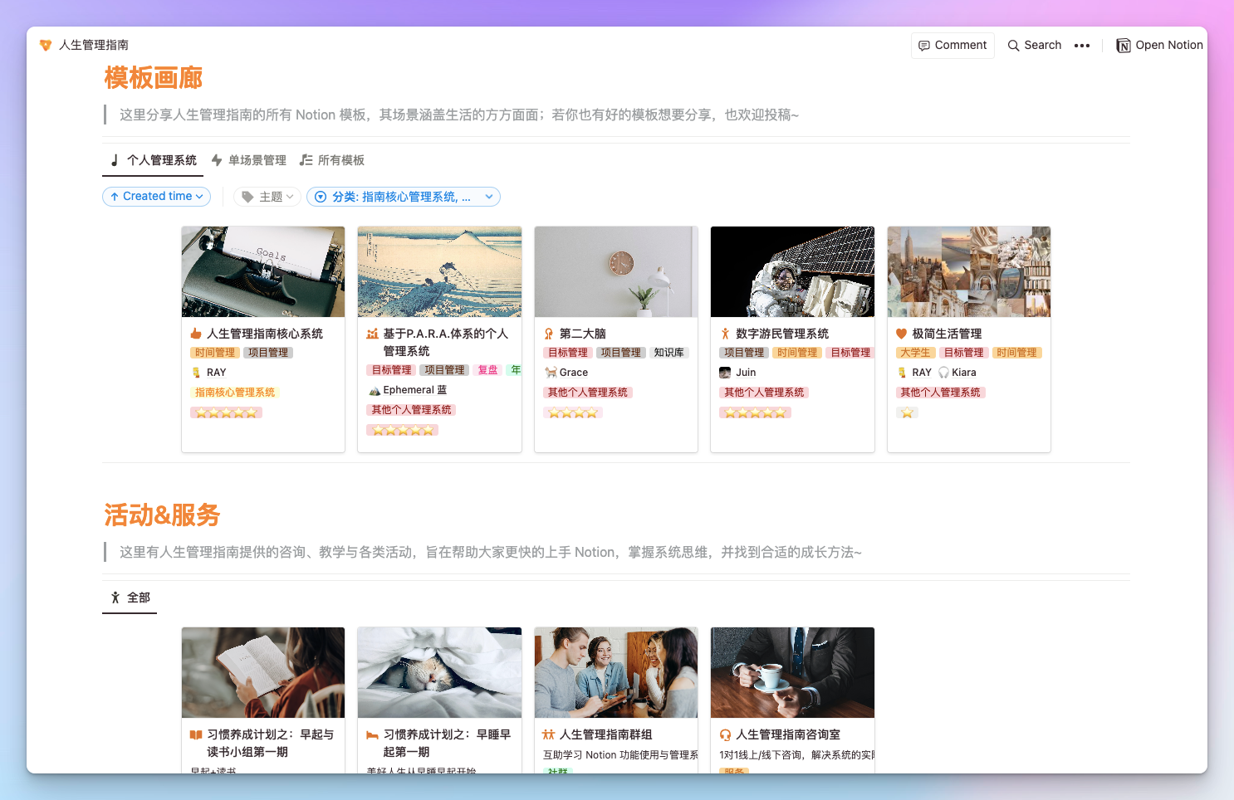This screenshot has height=800, width=1234.
Task: Click the star rating on 第二大脑 card
Action: coord(572,412)
